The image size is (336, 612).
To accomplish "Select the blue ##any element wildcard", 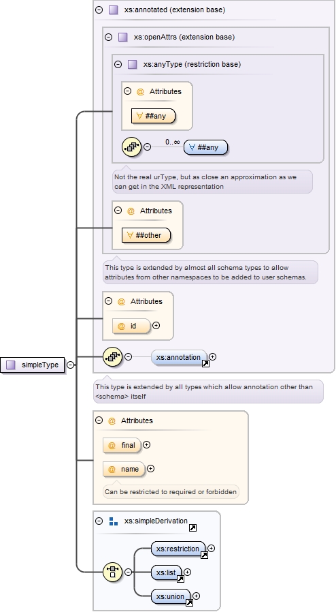I will coord(205,147).
